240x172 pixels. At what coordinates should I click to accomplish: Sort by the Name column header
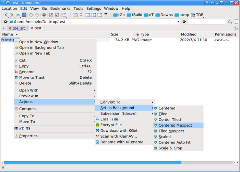(55, 34)
